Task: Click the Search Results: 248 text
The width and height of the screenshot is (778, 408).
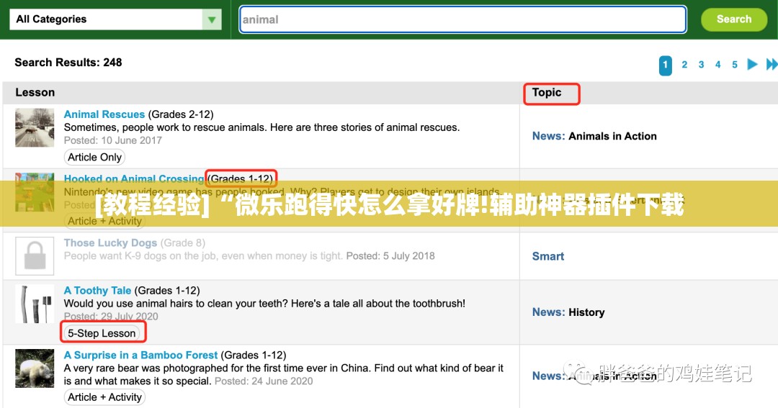Action: pyautogui.click(x=68, y=63)
